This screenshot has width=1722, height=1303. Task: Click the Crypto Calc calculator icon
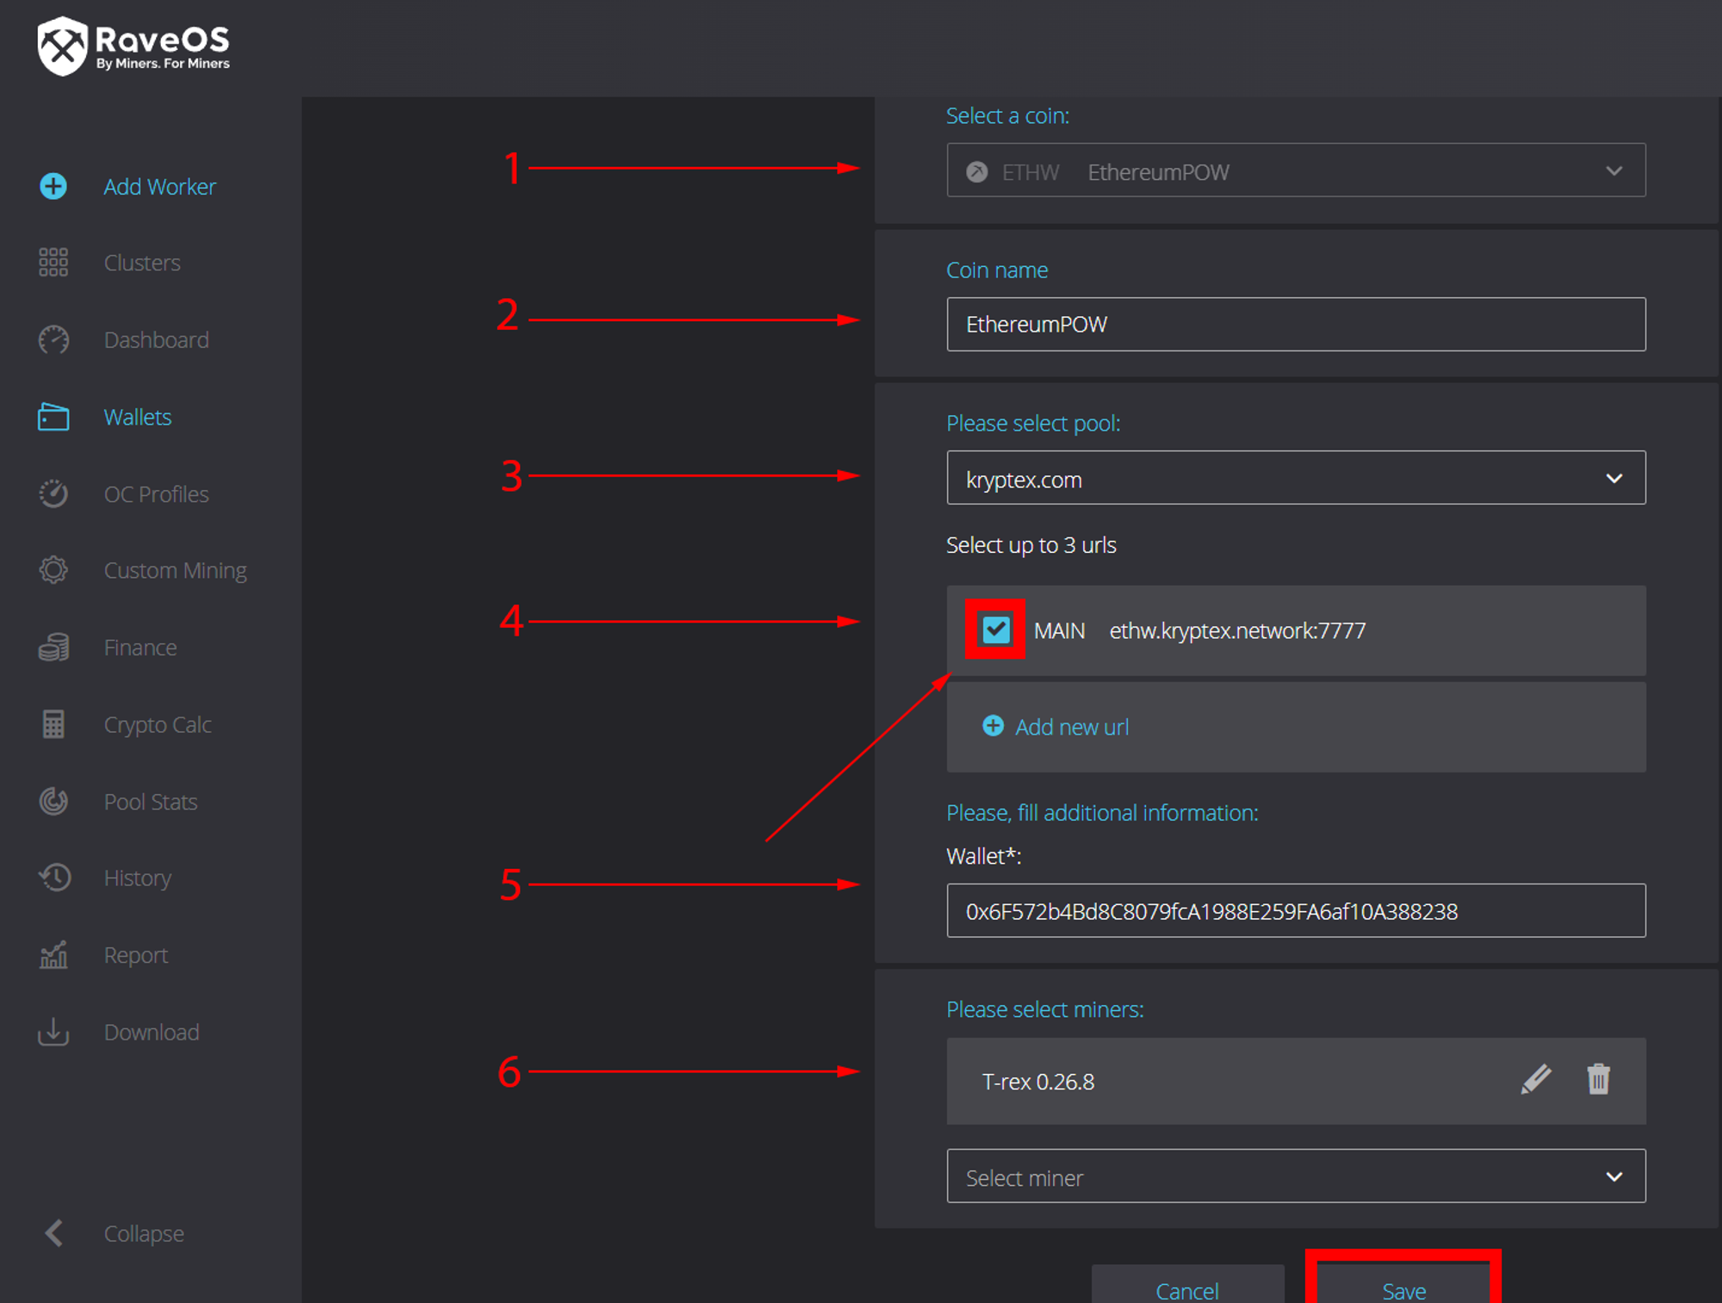(x=53, y=724)
